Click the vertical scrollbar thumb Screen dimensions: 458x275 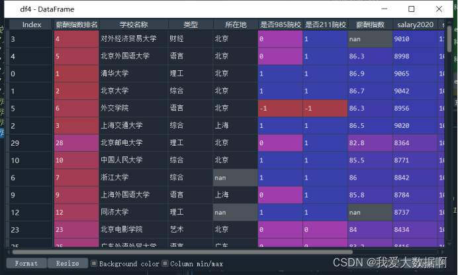[x=449, y=40]
